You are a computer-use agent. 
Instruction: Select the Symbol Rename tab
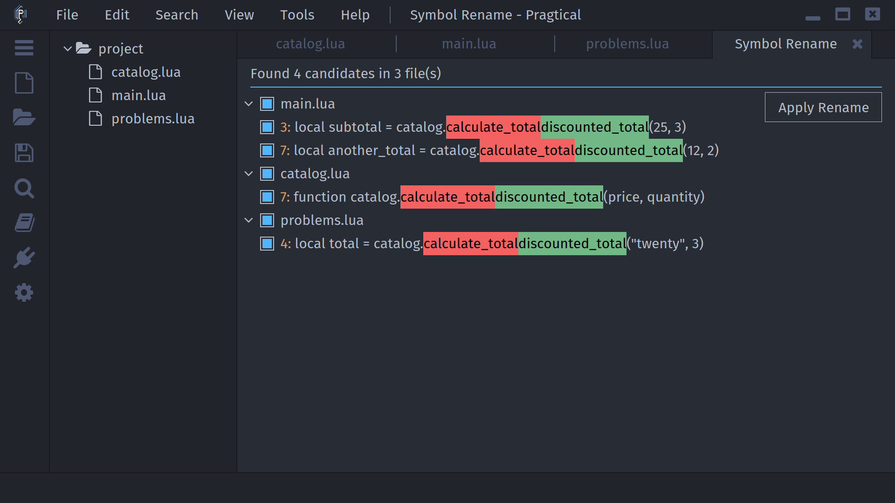pyautogui.click(x=786, y=44)
